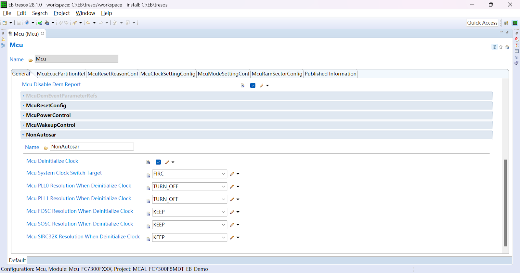Viewport: 520px width, 273px height.
Task: Click the highlighter search toolbar icon
Action: click(x=75, y=23)
